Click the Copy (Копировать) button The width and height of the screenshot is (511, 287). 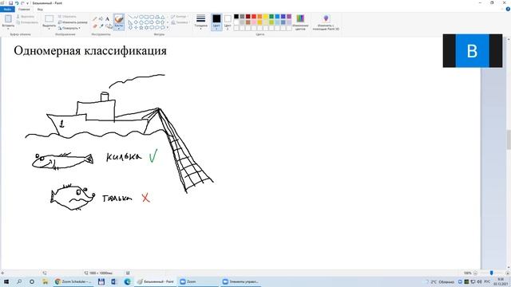[x=27, y=22]
